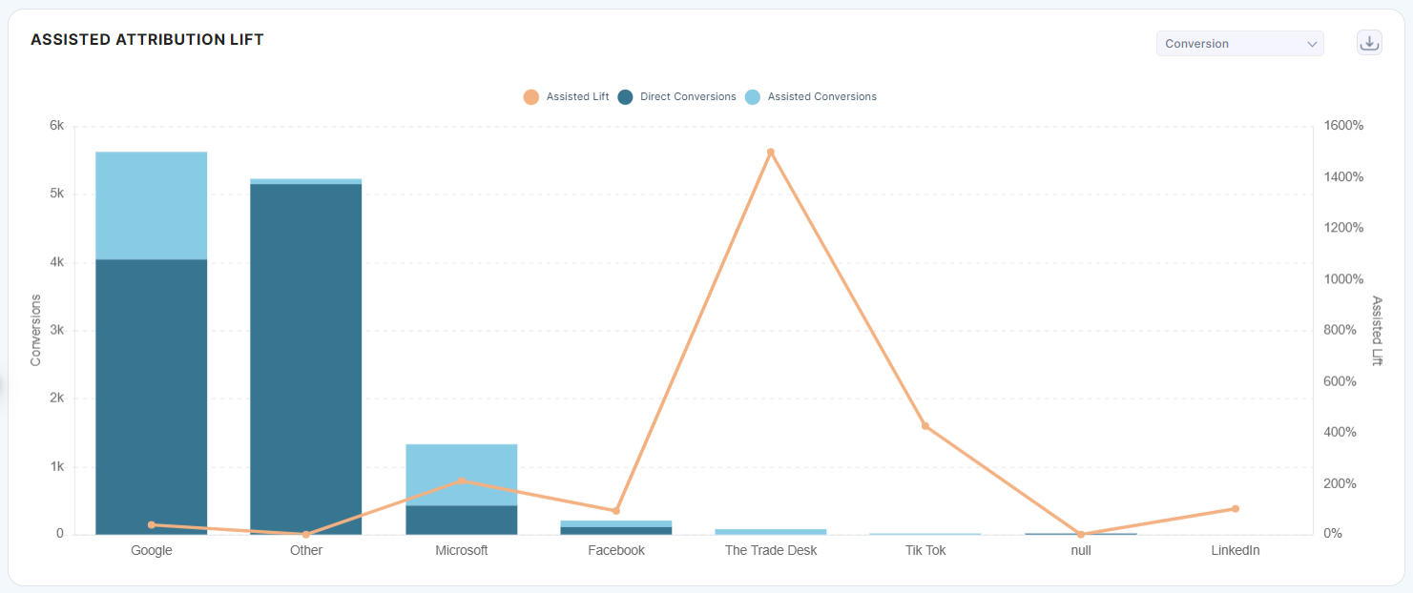
Task: Select Google's assisted conversions light-blue bar segment
Action: (152, 205)
